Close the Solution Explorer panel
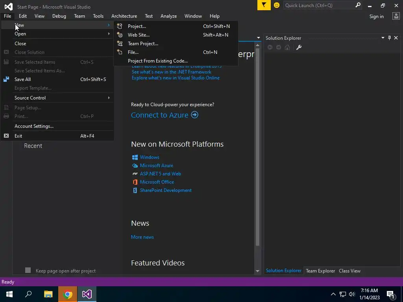The width and height of the screenshot is (403, 302). click(x=396, y=38)
